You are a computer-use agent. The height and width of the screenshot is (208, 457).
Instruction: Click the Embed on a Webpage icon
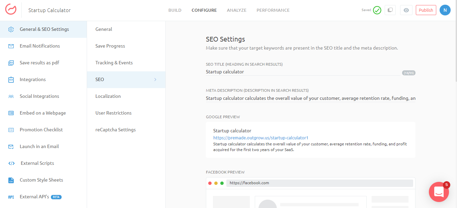point(11,113)
